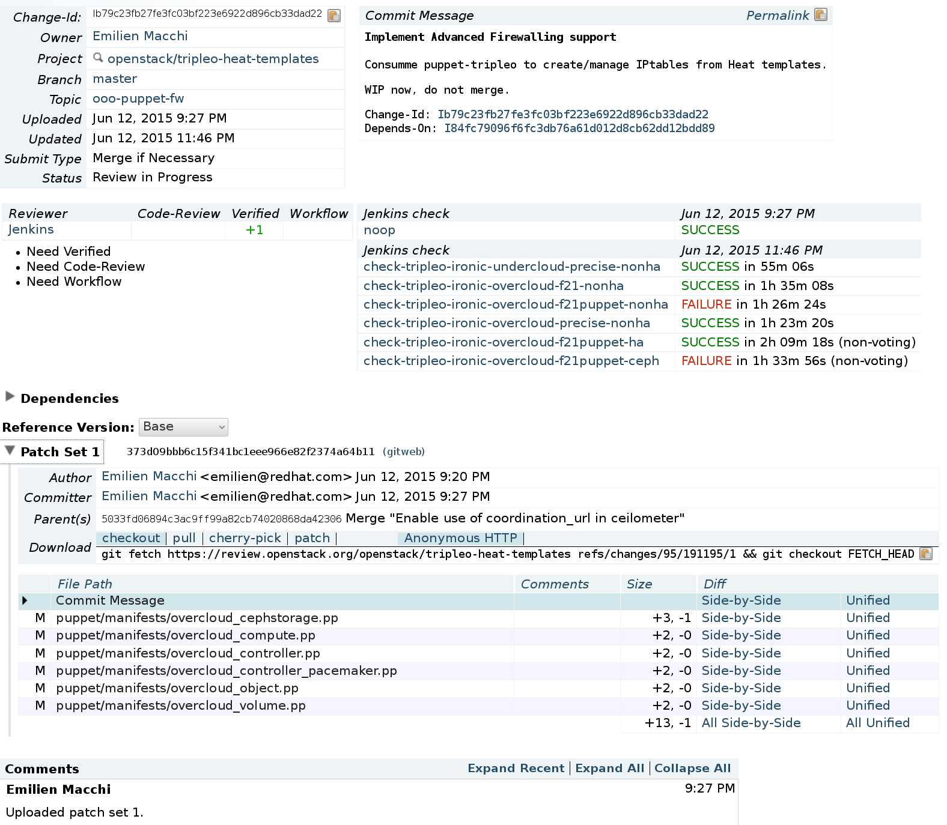Open Side-by-Side diff for overcloud_compute.pp

741,635
